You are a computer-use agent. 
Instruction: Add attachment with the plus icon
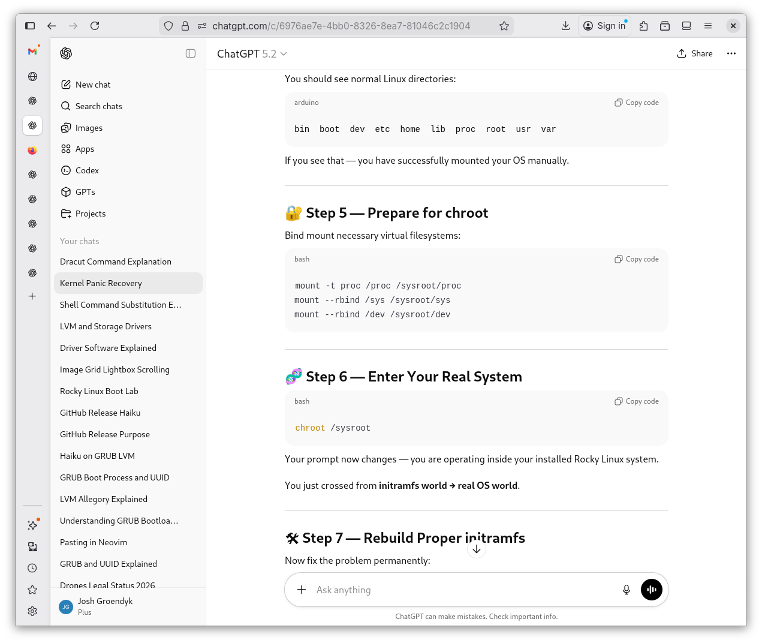point(302,590)
